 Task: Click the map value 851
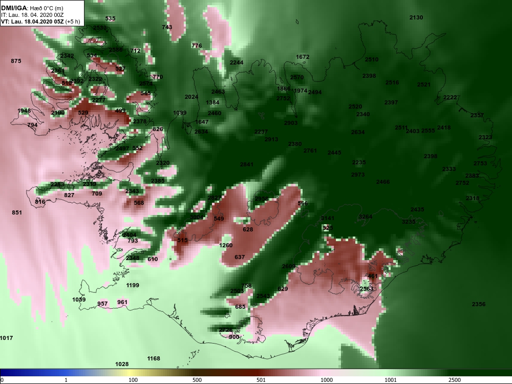[17, 212]
